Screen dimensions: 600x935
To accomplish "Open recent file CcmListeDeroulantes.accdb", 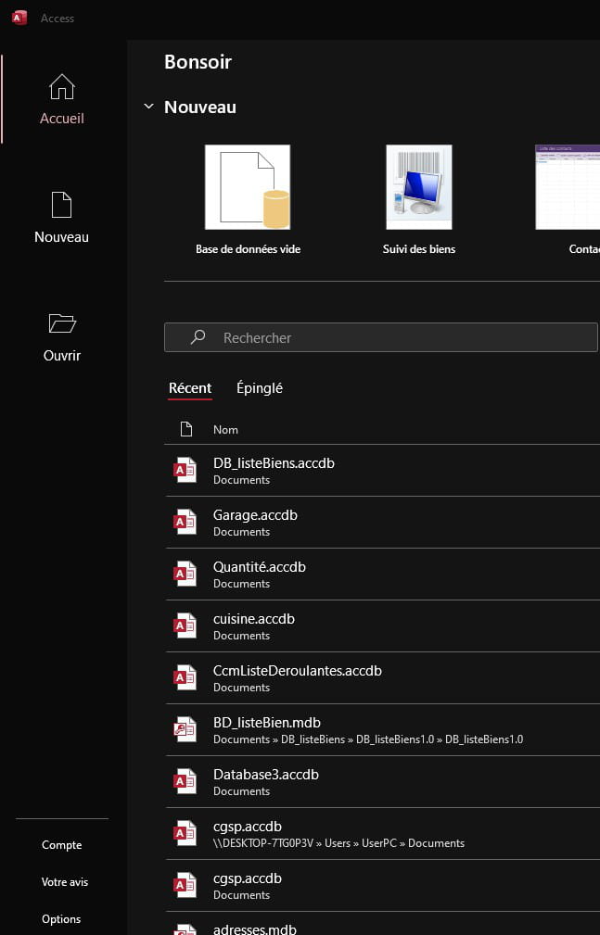I will 382,678.
